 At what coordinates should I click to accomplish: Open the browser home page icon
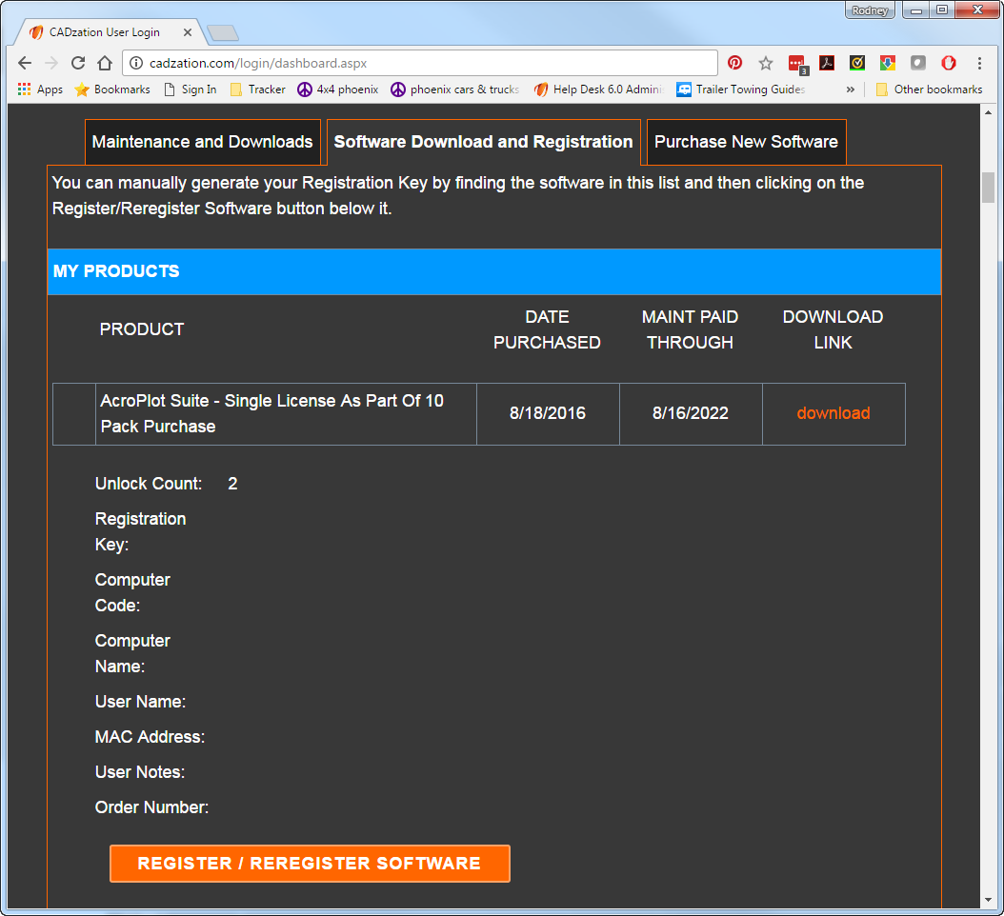[x=105, y=63]
